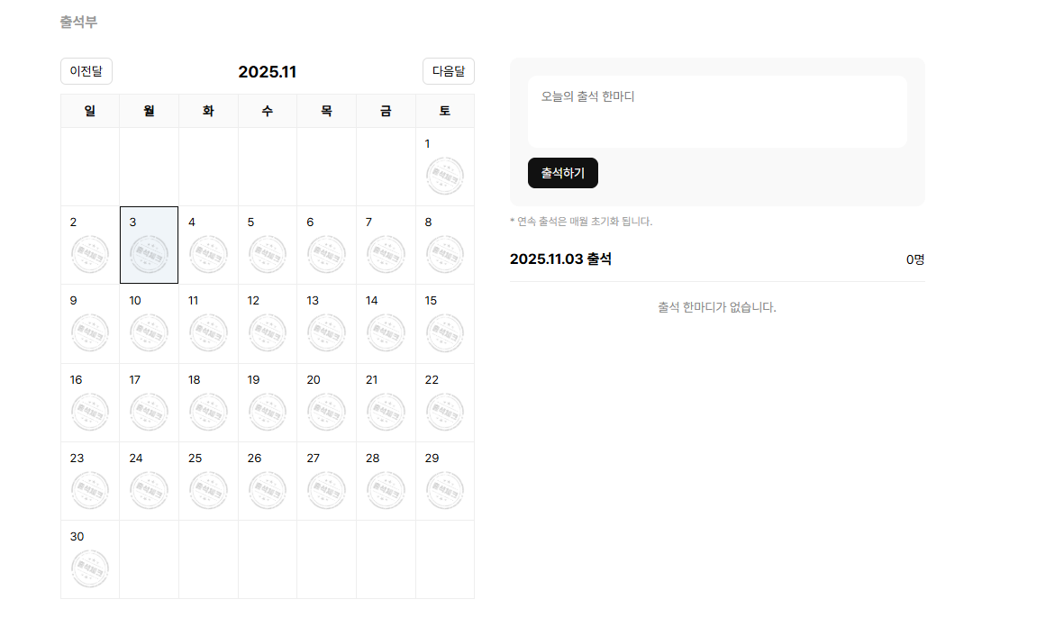Image resolution: width=1064 pixels, height=636 pixels.
Task: Focus the 오늘의 출석 한마디 text field
Action: [717, 111]
